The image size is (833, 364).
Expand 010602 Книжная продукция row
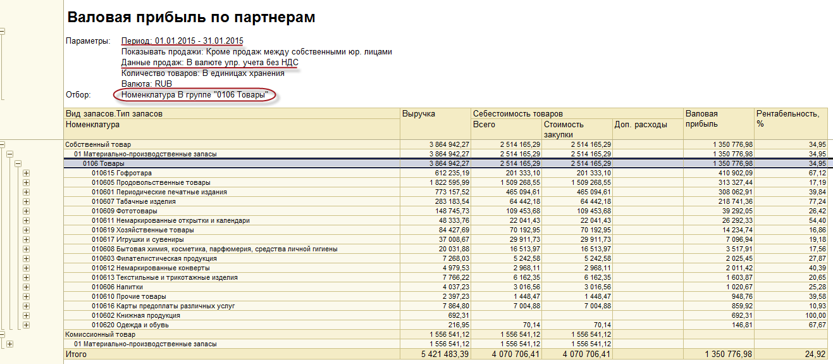pyautogui.click(x=26, y=315)
